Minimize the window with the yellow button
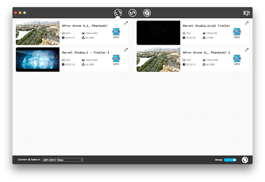 pos(20,13)
